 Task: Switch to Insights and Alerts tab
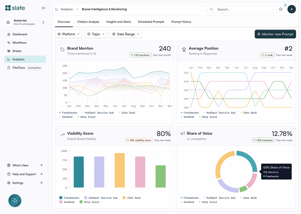click(119, 22)
